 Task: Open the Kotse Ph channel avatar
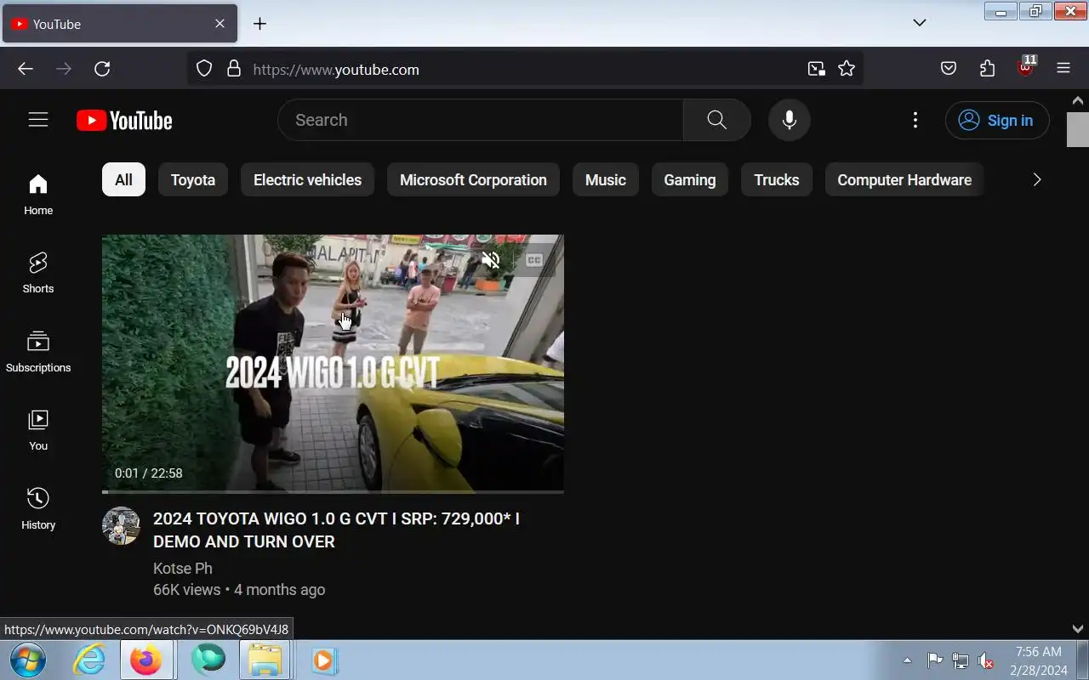click(121, 526)
